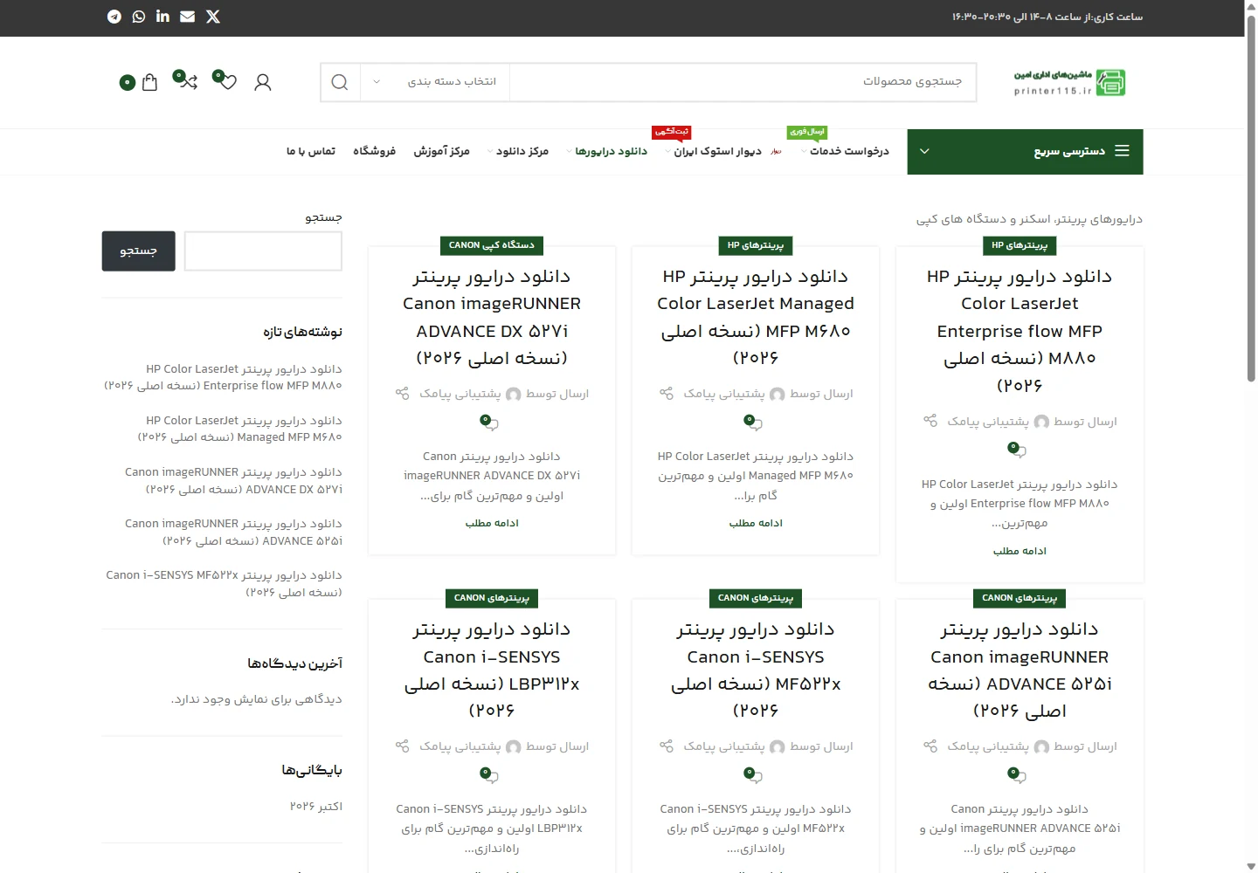Click ادامه مطلب on HP MFP M680 card

pyautogui.click(x=756, y=523)
